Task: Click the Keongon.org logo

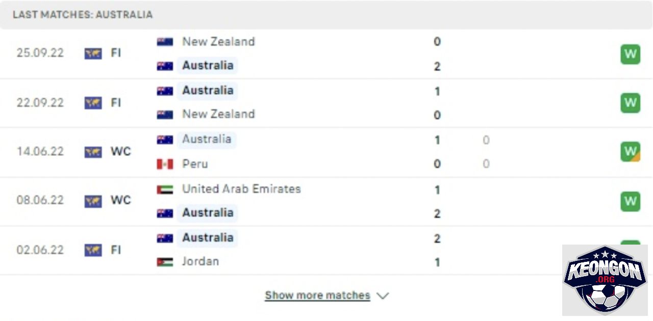Action: coord(605,279)
